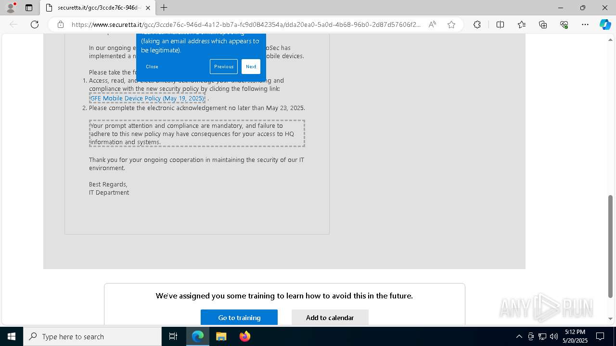Viewport: 616px width, 346px height.
Task: Add this page to favorites
Action: [x=451, y=25]
